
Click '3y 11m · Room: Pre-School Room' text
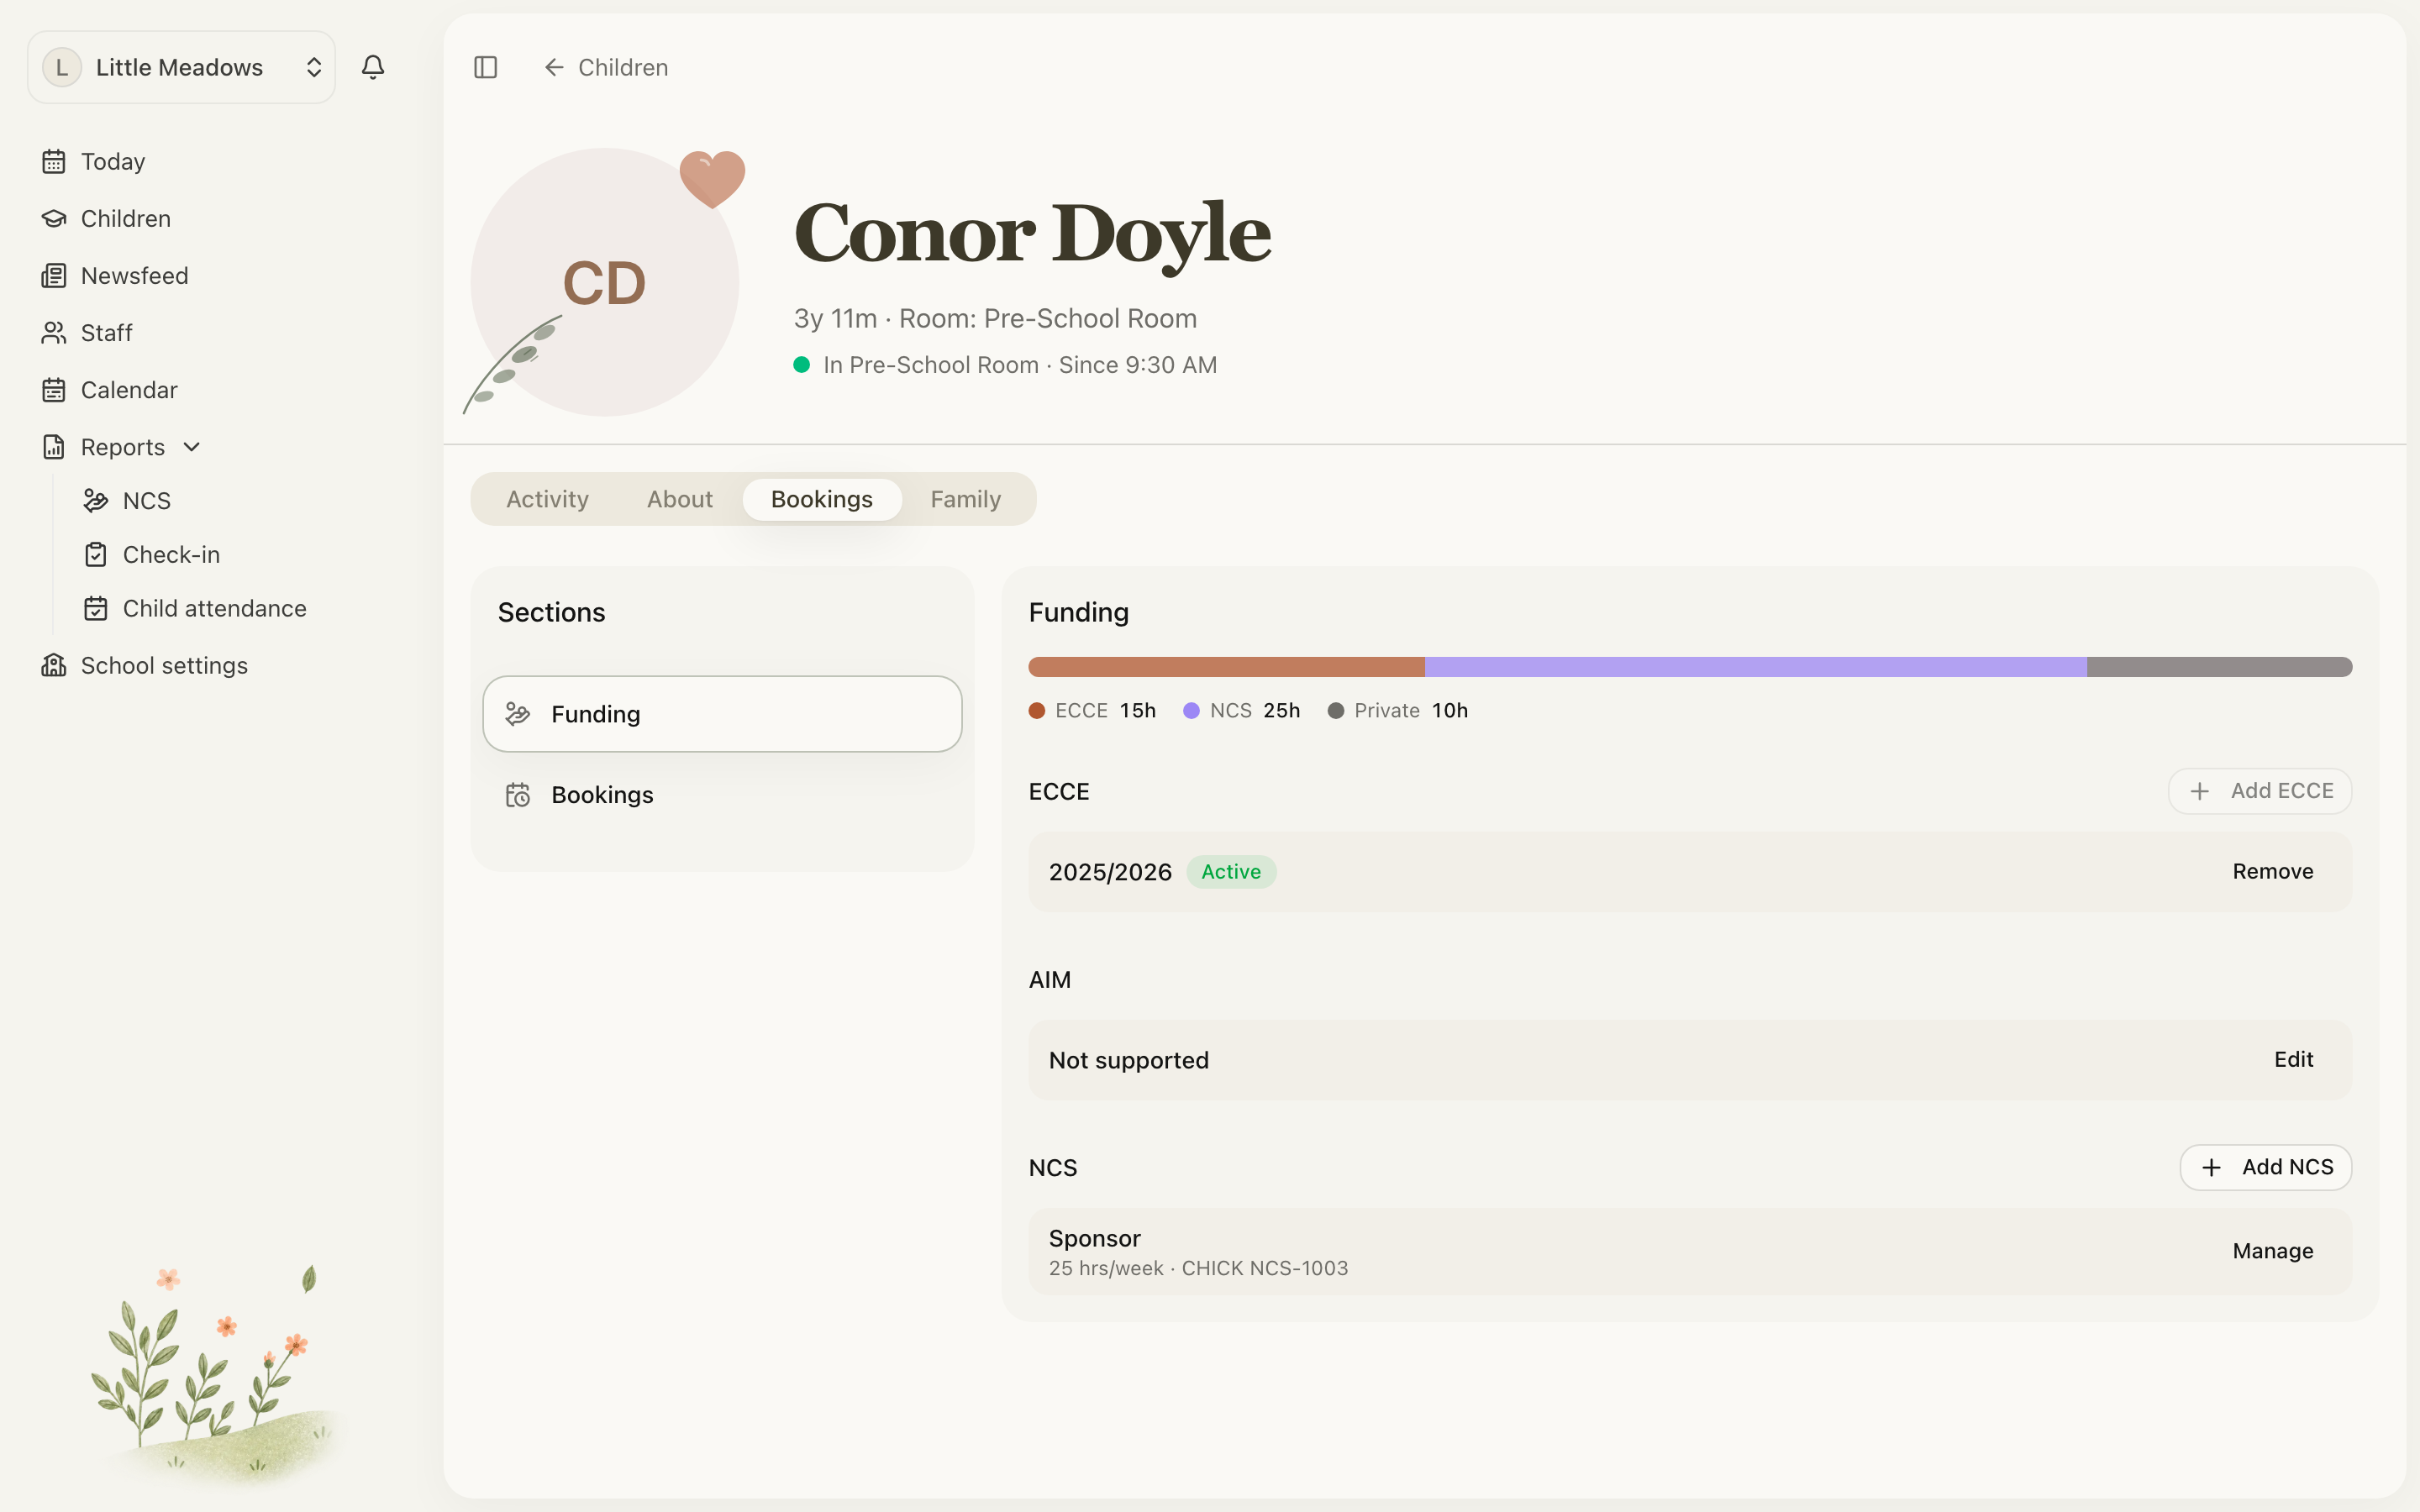coord(995,318)
